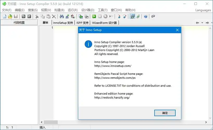The height and width of the screenshot is (130, 213).
Task: Click the 代码视图 panel header
Action: click(x=19, y=23)
